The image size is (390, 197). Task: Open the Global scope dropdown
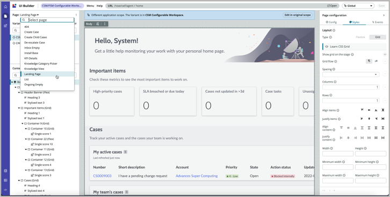(x=358, y=6)
